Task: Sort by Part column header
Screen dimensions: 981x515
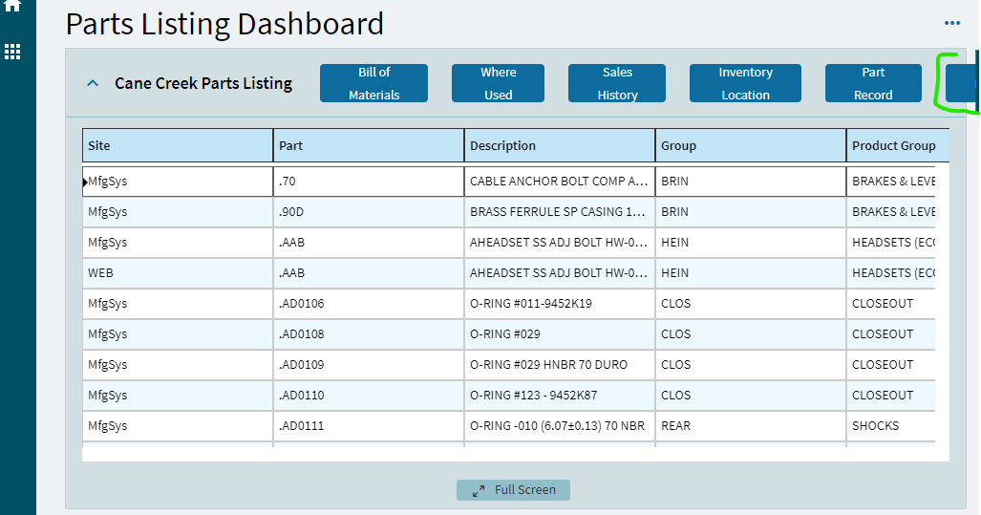Action: click(369, 146)
